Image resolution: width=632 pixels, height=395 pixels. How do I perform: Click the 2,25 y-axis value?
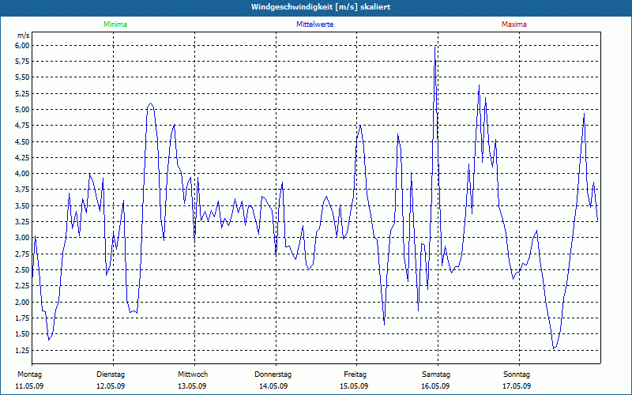(22, 286)
